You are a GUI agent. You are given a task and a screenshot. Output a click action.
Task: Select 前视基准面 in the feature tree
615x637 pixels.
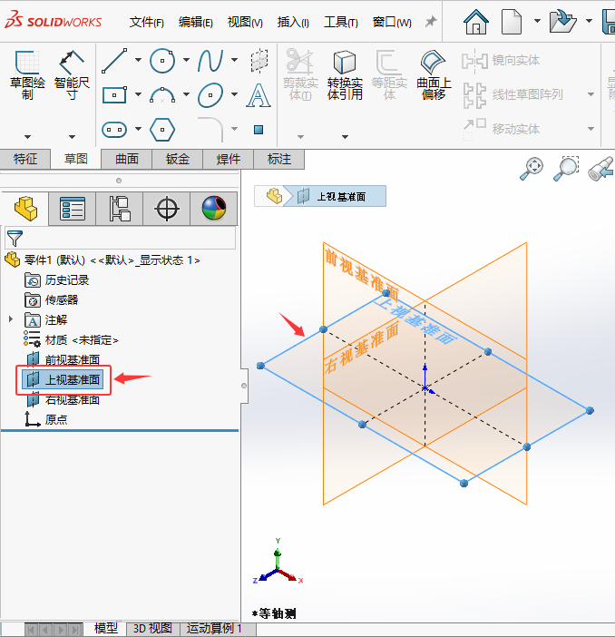pos(63,359)
